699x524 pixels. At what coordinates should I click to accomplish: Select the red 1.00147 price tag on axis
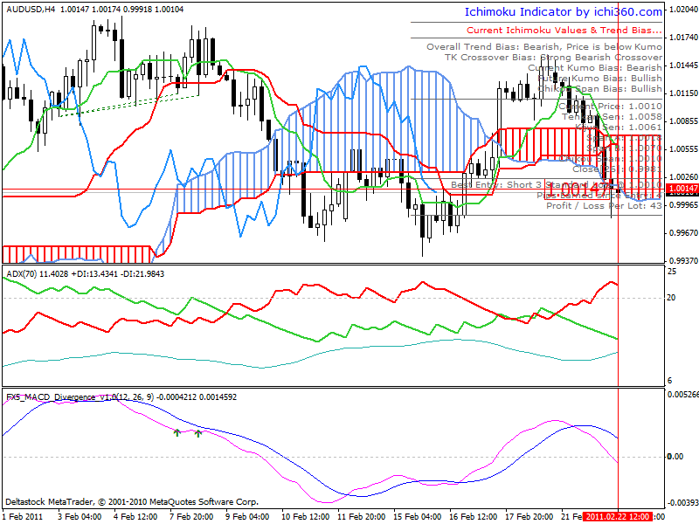point(682,189)
